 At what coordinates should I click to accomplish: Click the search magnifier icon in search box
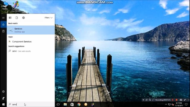[10, 104]
